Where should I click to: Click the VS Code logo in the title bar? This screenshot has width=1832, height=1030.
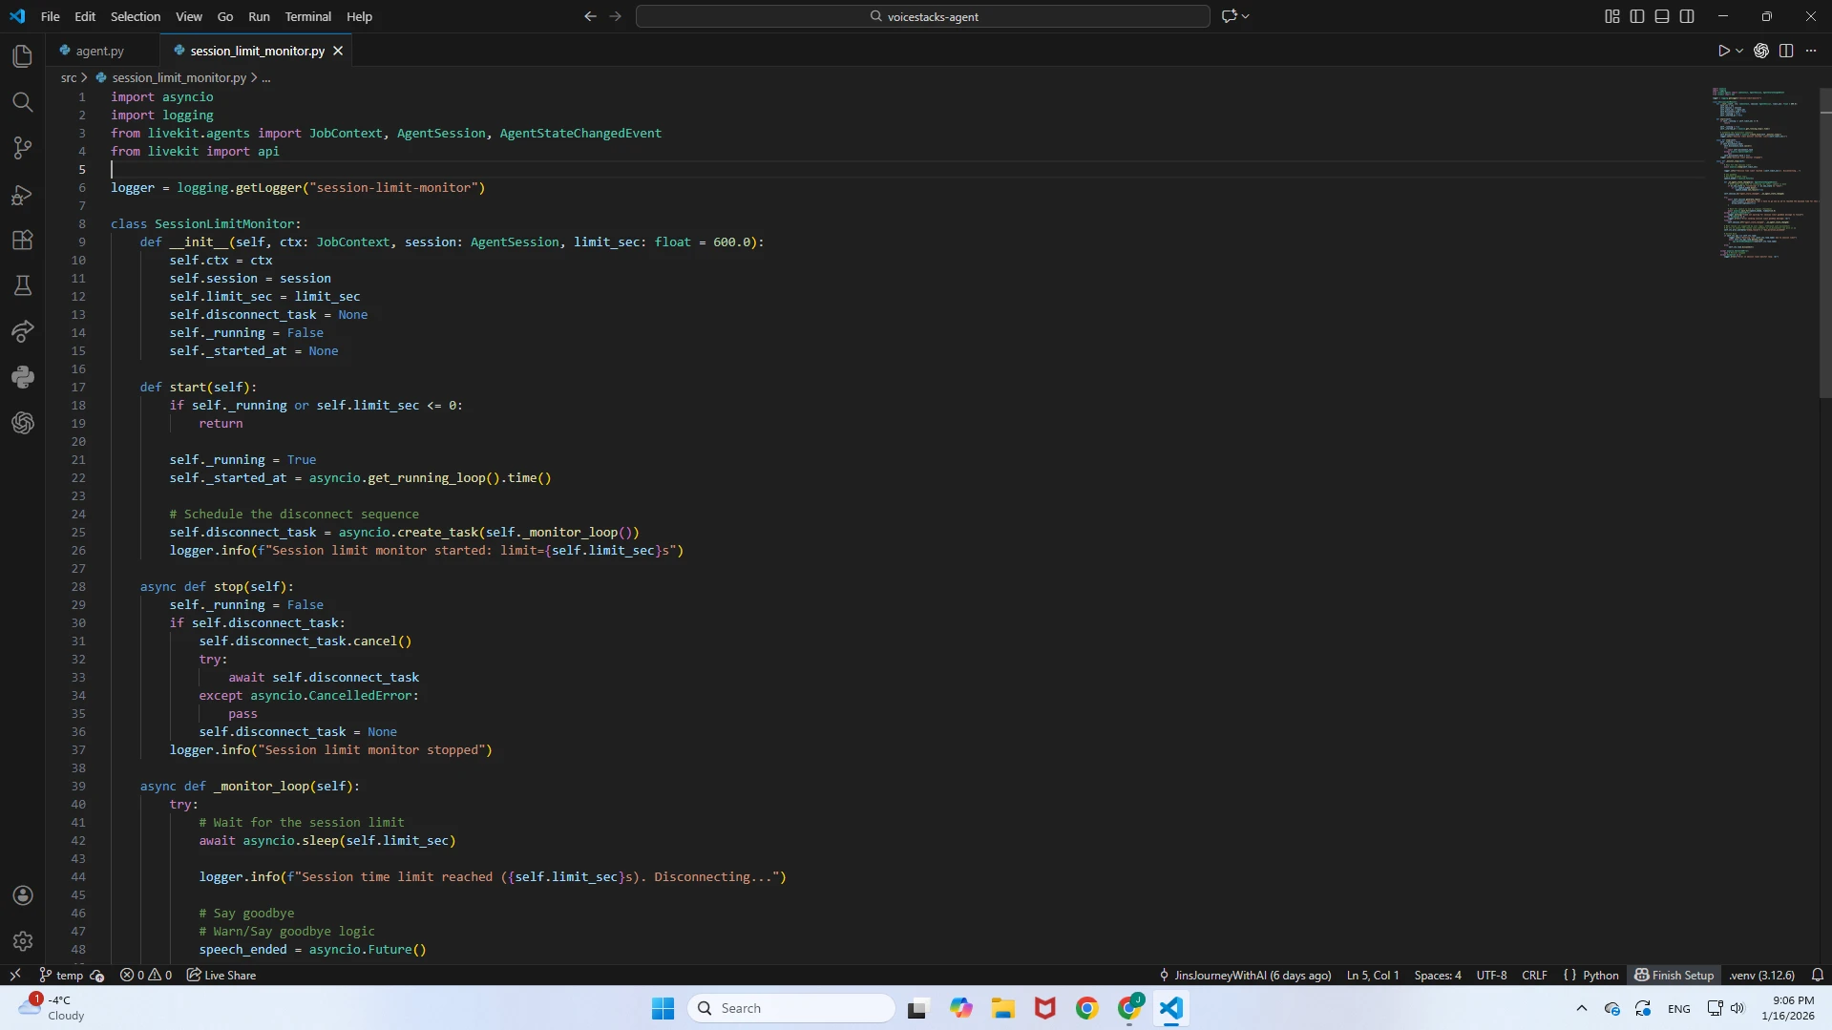[x=17, y=16]
